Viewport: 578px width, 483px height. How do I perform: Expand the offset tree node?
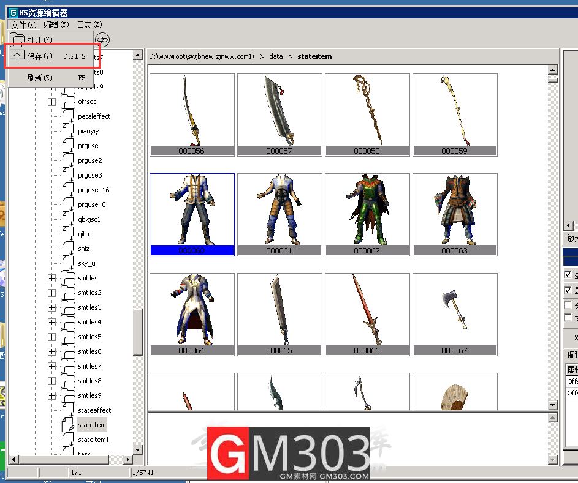click(x=51, y=102)
